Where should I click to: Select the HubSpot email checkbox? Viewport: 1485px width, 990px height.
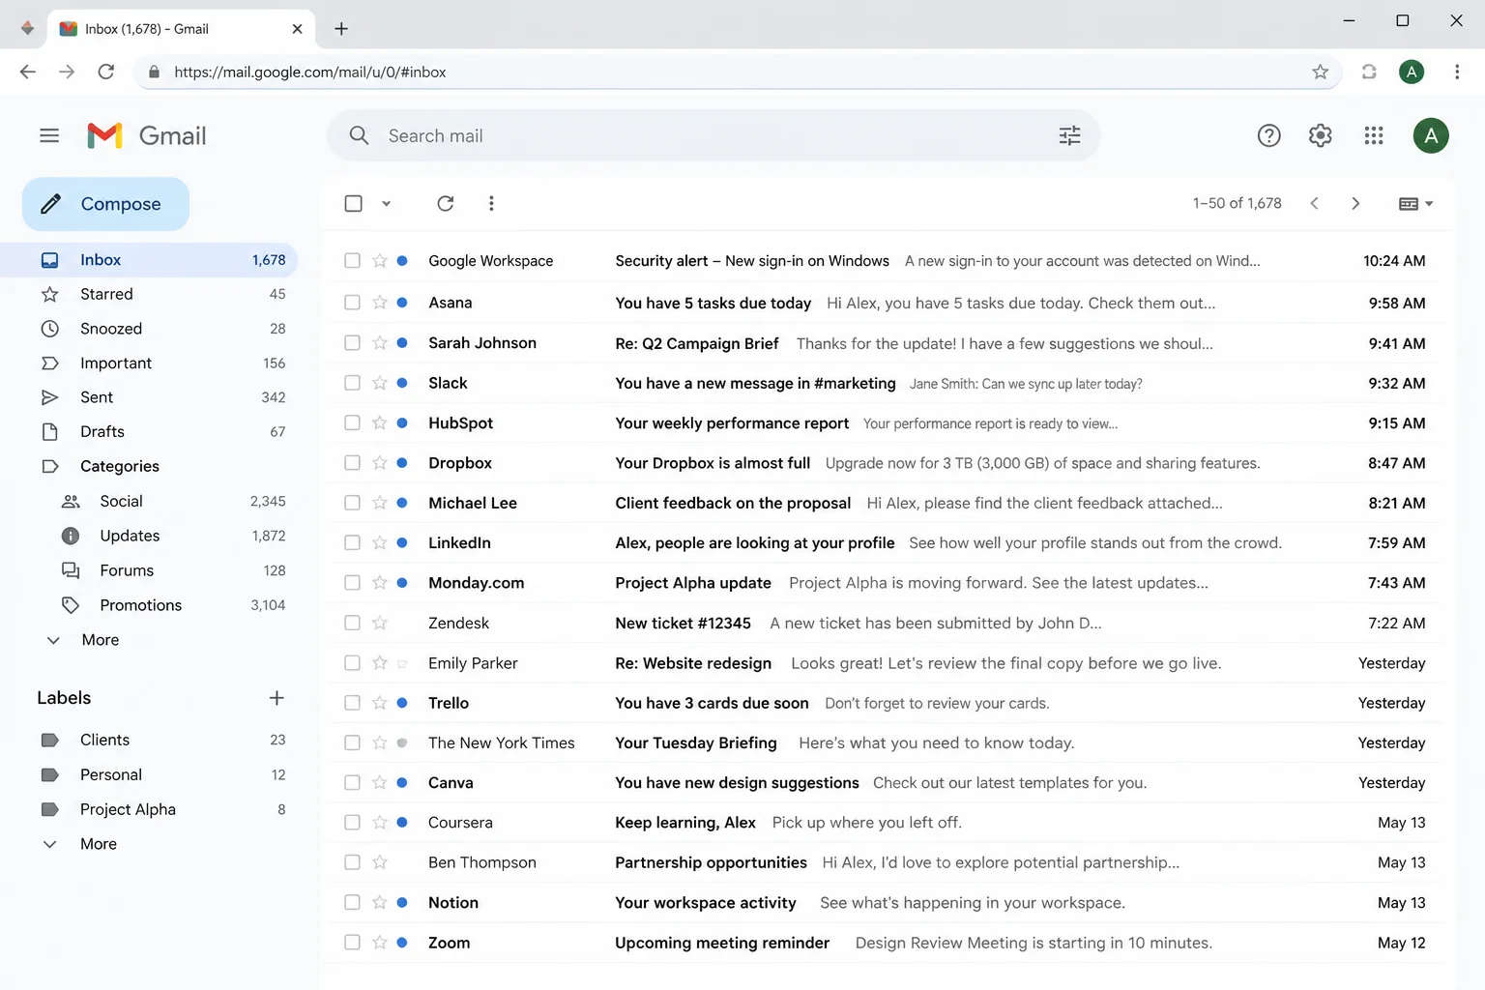click(352, 423)
